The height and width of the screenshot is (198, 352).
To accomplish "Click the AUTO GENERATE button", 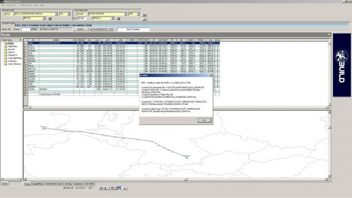I will pos(98,29).
